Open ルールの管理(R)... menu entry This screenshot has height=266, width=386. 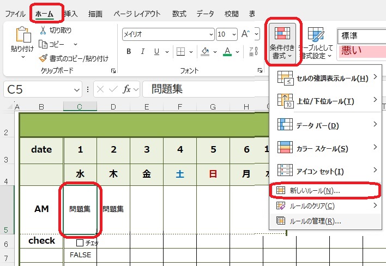tap(315, 221)
